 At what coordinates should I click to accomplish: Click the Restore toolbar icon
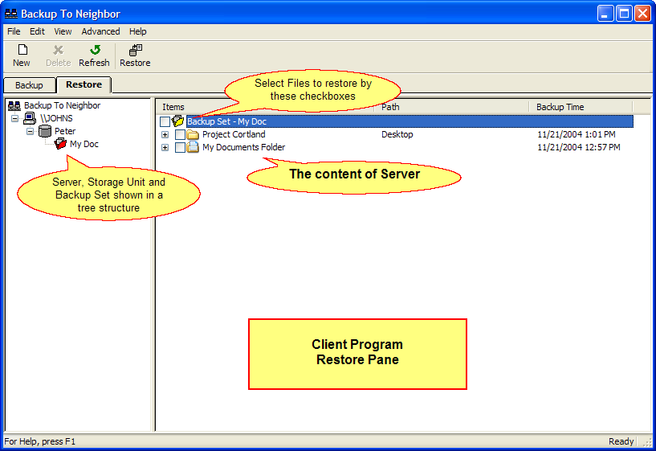pyautogui.click(x=135, y=50)
